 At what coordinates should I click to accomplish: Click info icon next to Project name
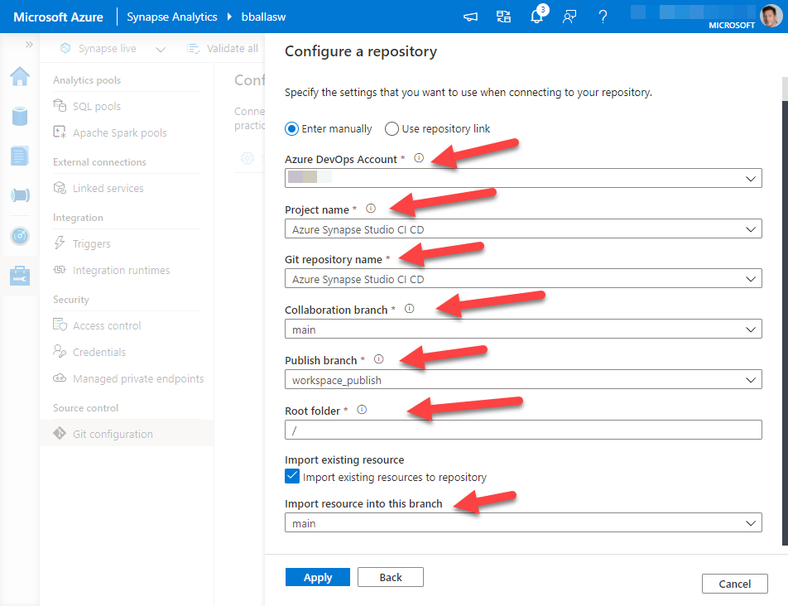click(371, 209)
